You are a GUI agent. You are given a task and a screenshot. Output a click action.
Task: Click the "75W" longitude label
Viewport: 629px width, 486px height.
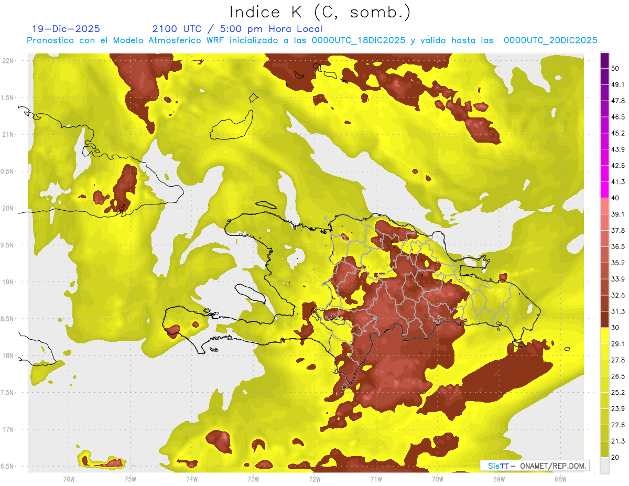pos(131,479)
